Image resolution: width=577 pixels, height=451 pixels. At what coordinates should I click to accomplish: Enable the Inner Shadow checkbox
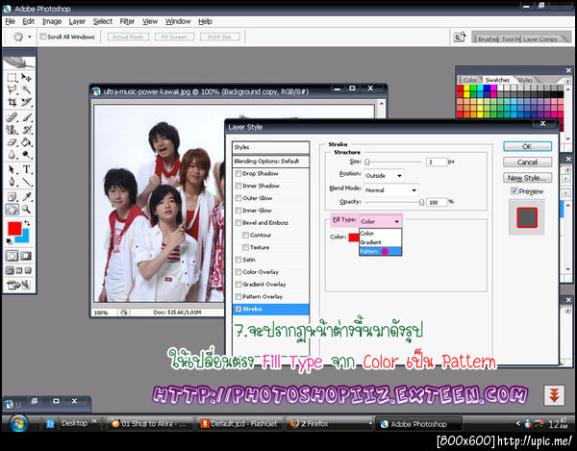tap(238, 186)
